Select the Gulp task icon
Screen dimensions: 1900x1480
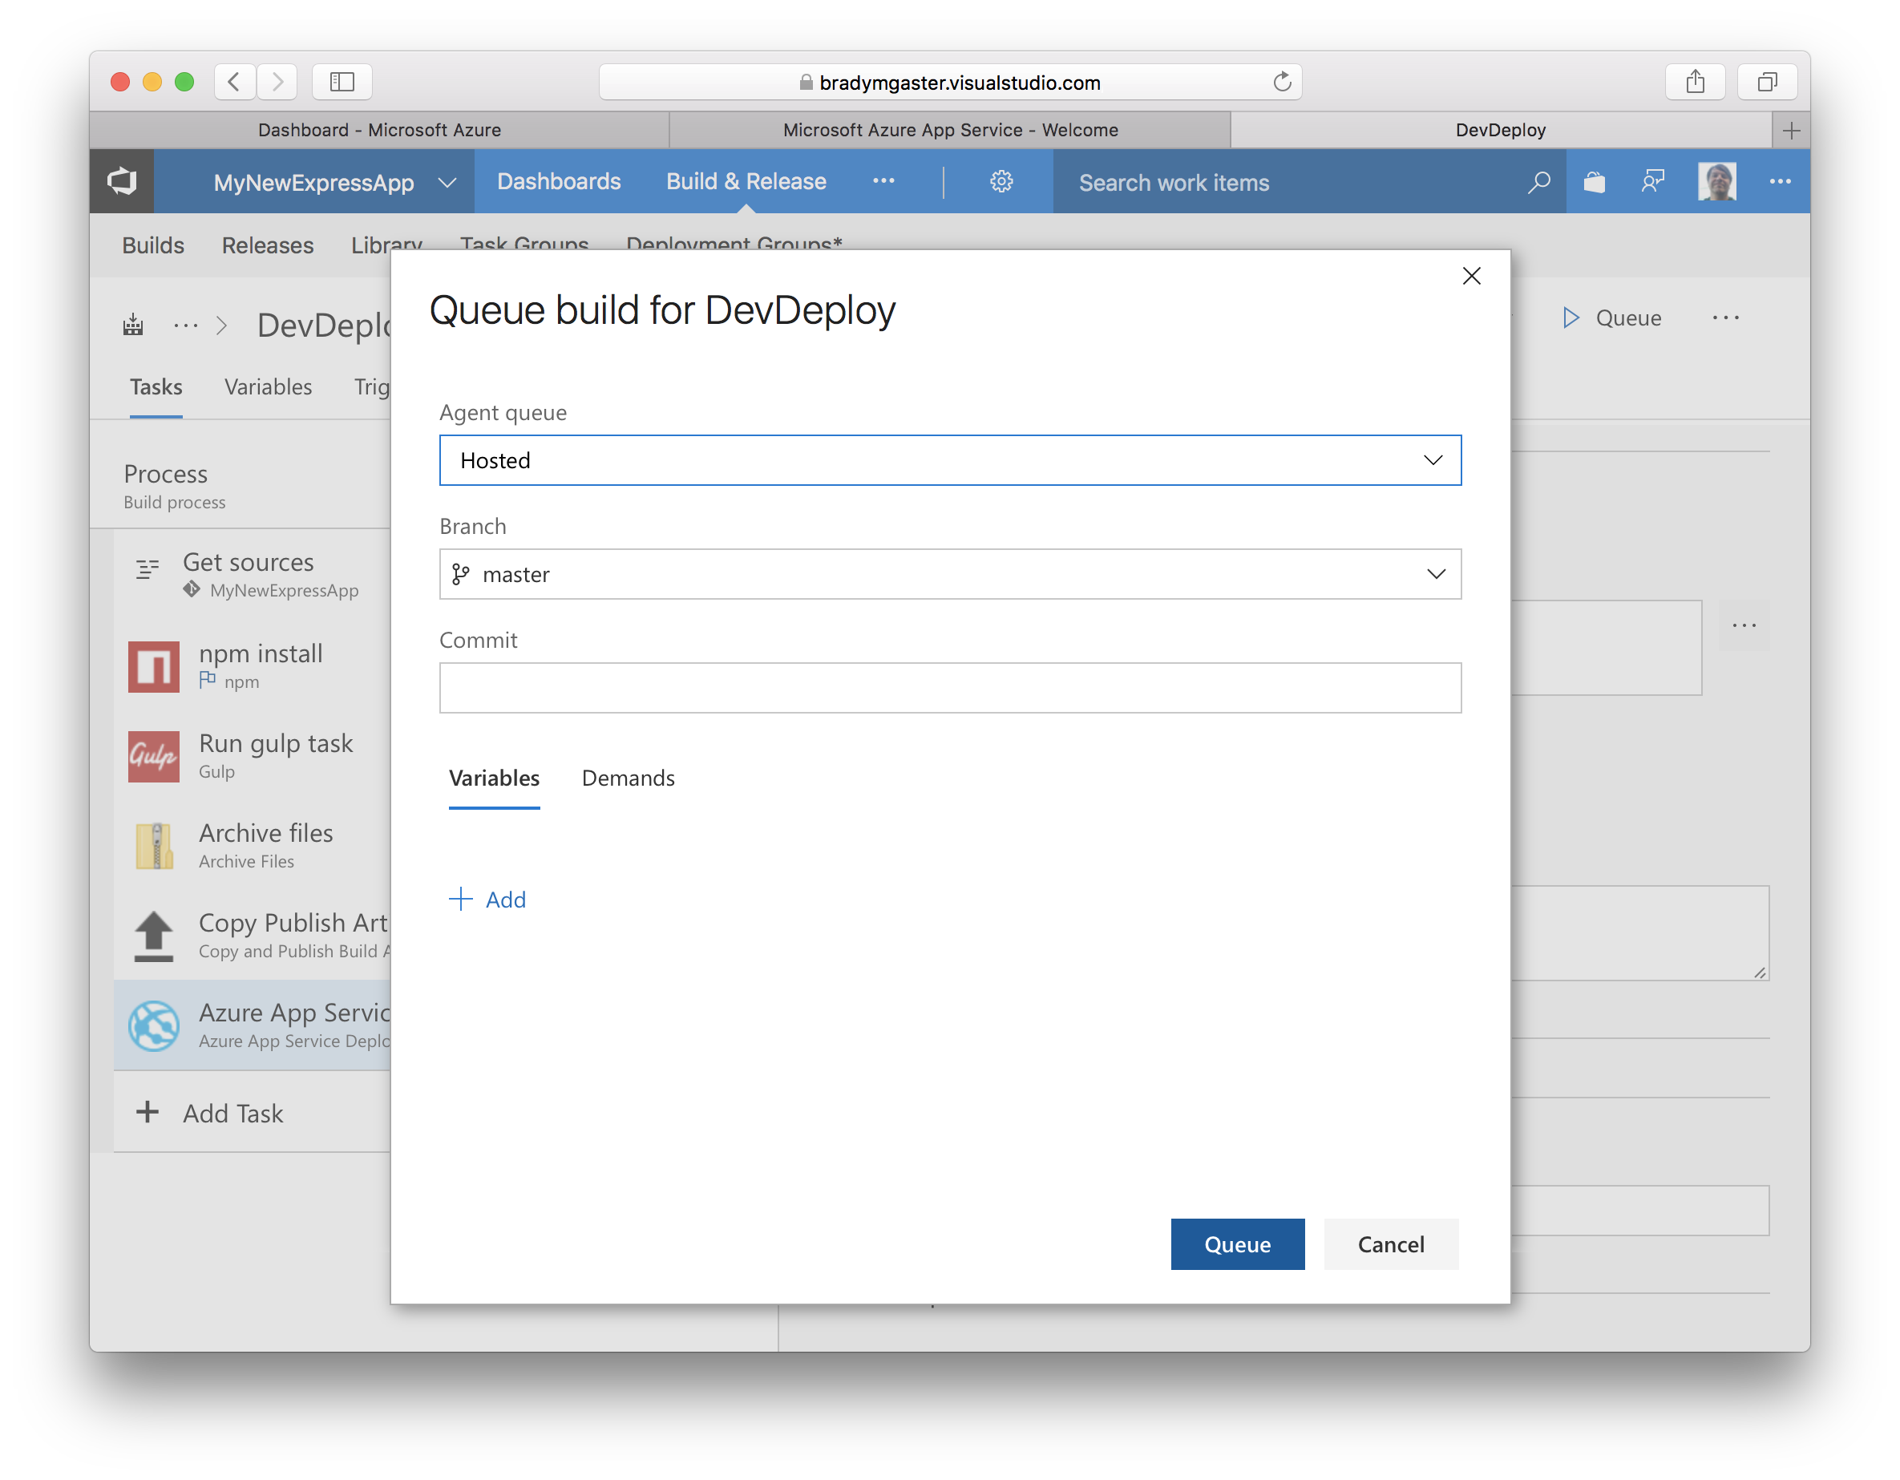pos(154,756)
